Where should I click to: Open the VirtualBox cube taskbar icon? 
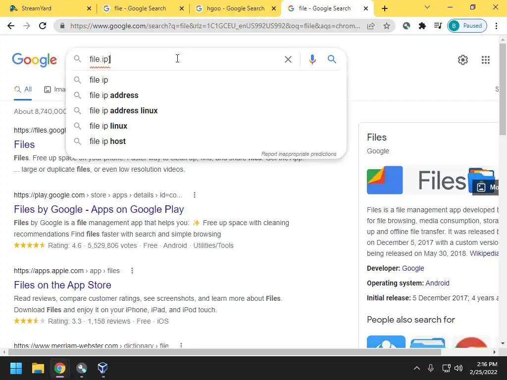click(102, 368)
